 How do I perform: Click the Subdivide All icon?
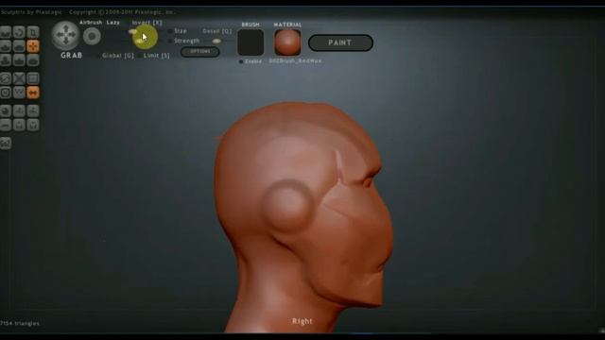coord(33,78)
